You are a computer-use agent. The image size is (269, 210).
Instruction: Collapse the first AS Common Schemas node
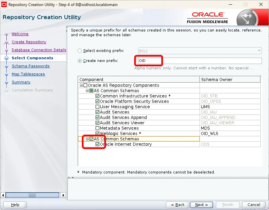87,91
